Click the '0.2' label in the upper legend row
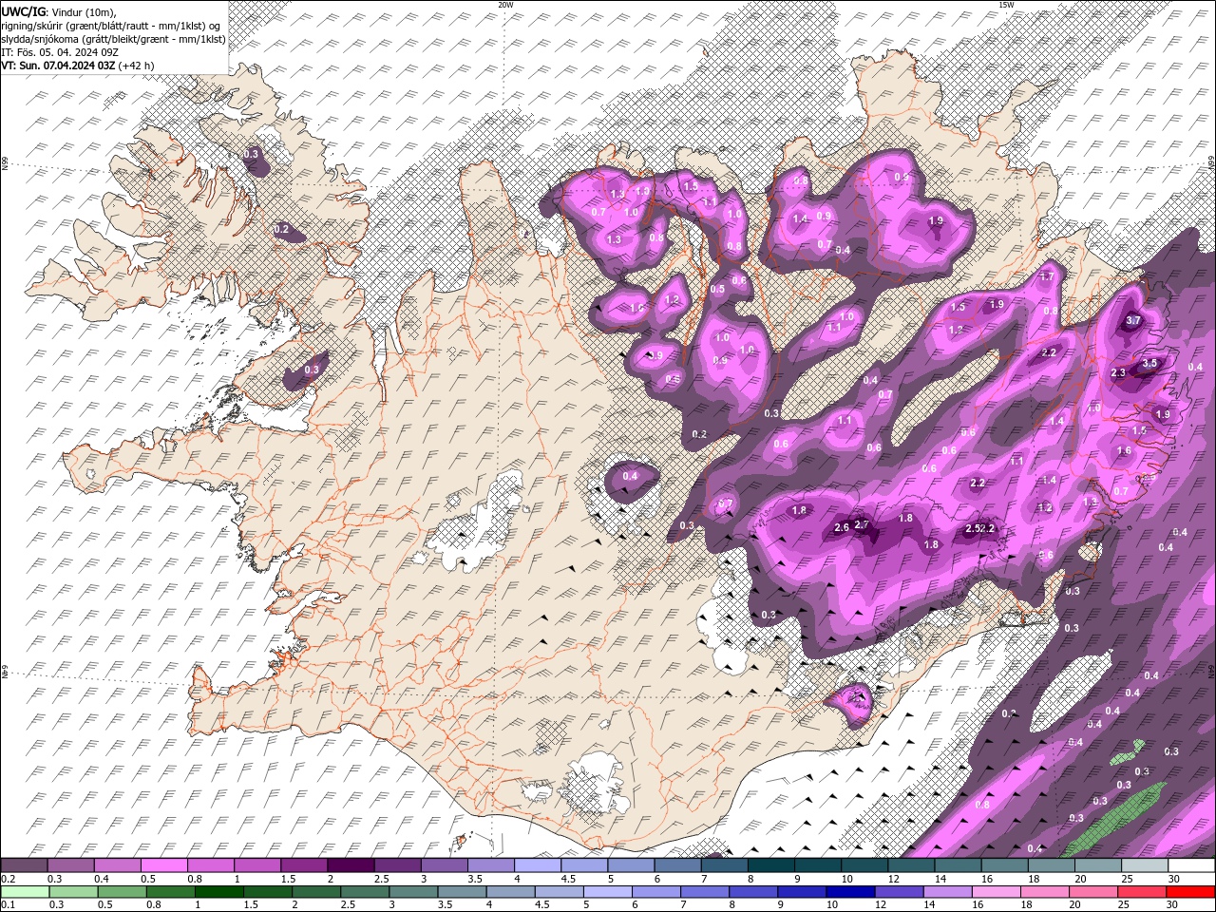 (7, 879)
